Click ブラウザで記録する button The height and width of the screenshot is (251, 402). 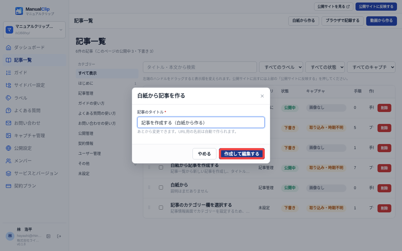point(343,21)
